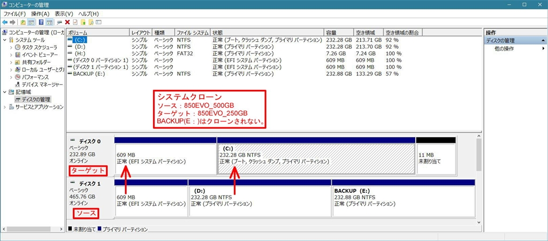Screen dimensions: 548x241
Task: Click 他の操作 in the actions pane
Action: pyautogui.click(x=504, y=49)
